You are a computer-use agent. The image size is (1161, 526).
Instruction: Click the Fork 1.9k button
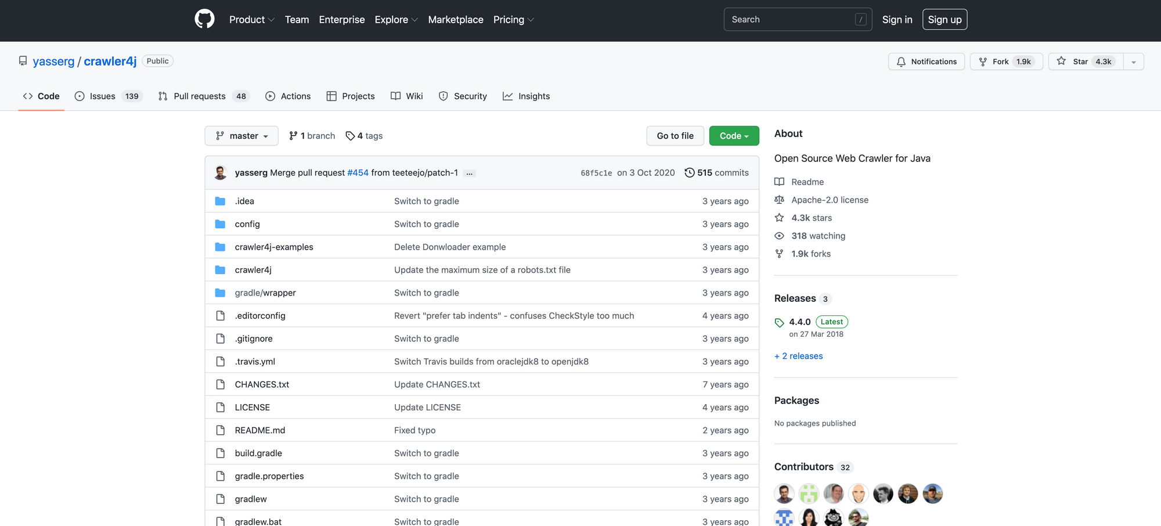coord(1007,62)
